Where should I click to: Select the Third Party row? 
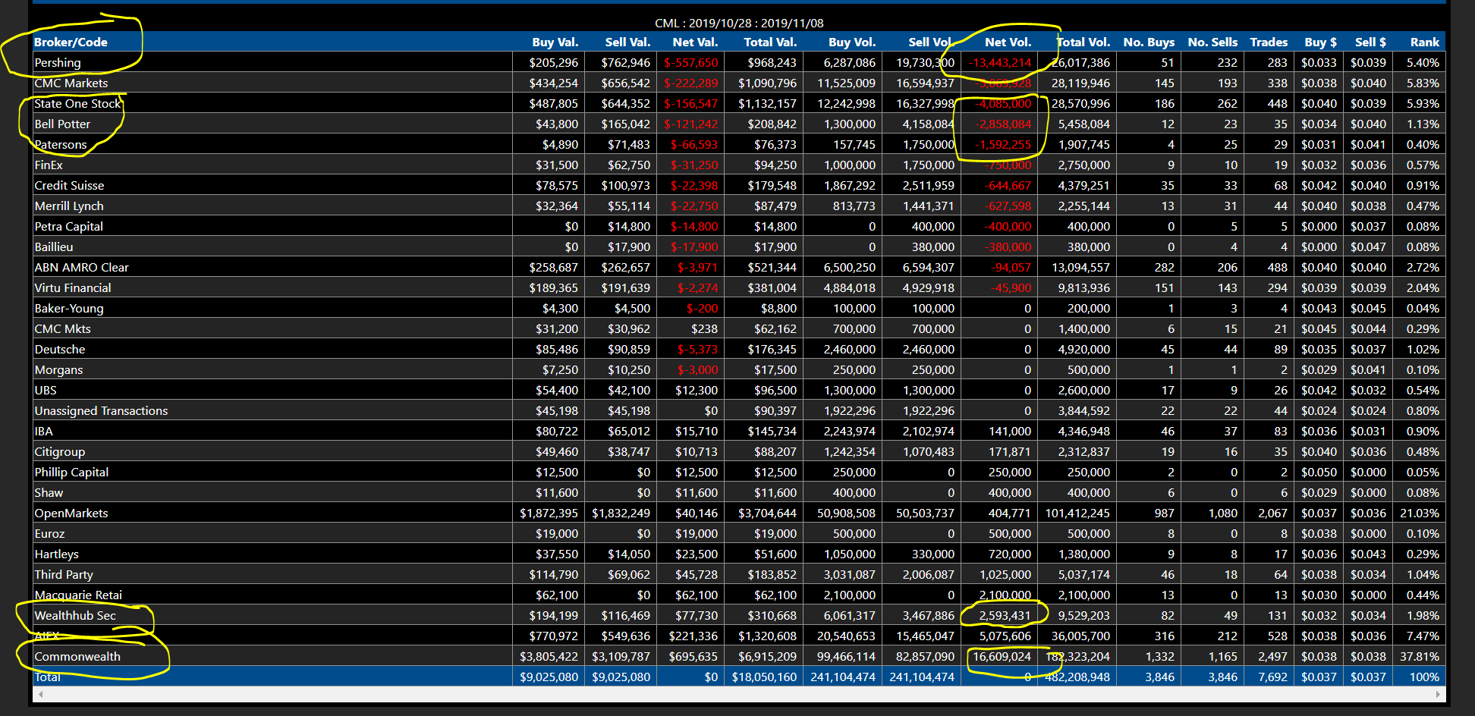coord(739,574)
